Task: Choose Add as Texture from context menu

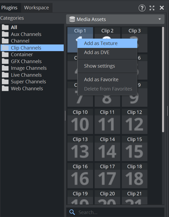Action: click(101, 43)
